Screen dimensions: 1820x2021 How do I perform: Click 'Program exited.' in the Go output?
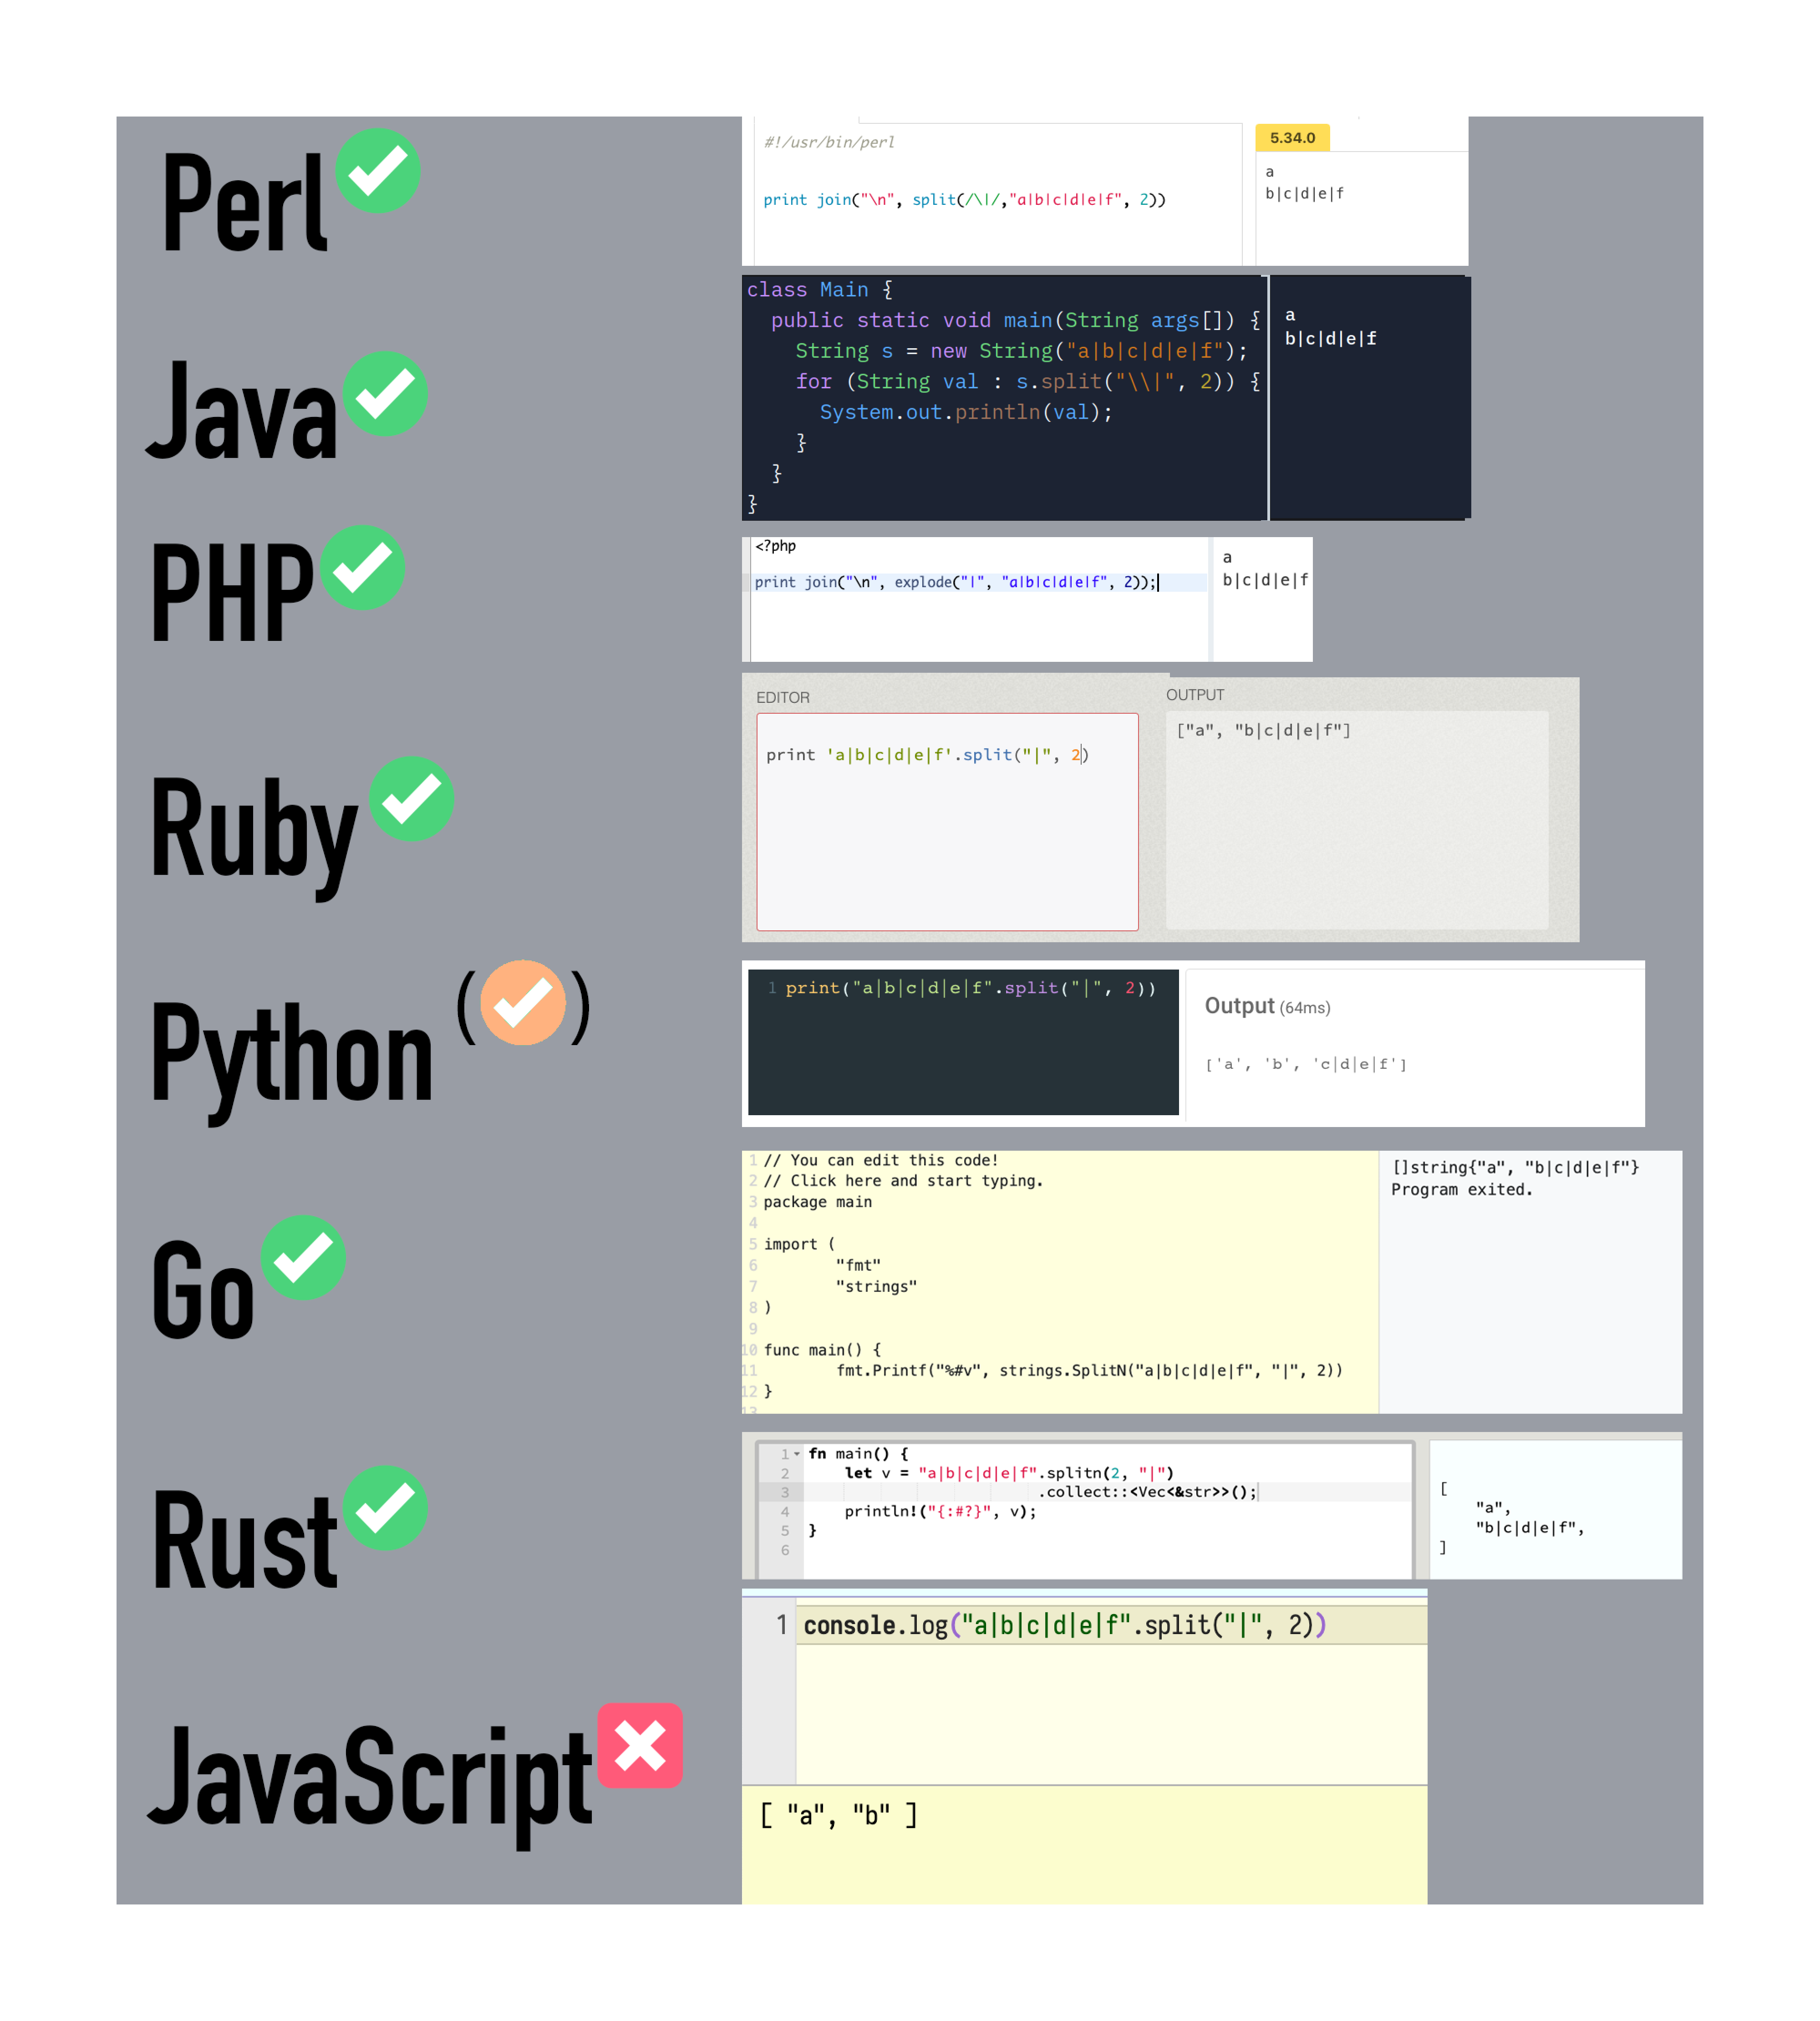[x=1462, y=1189]
